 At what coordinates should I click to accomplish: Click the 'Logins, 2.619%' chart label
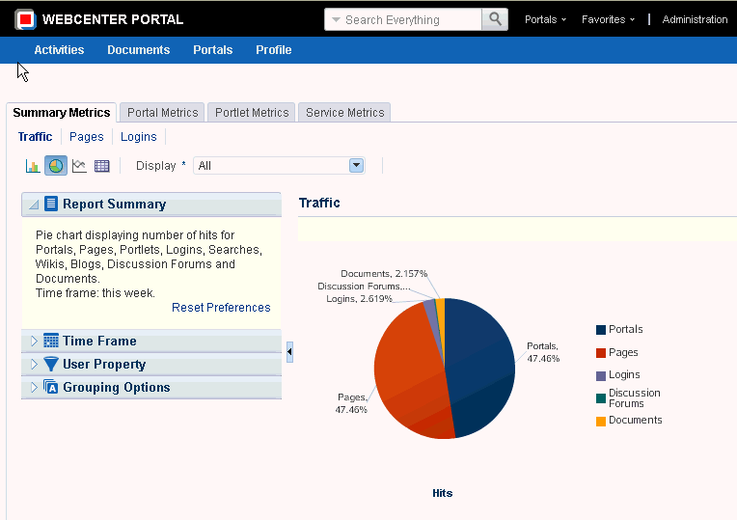tap(359, 298)
